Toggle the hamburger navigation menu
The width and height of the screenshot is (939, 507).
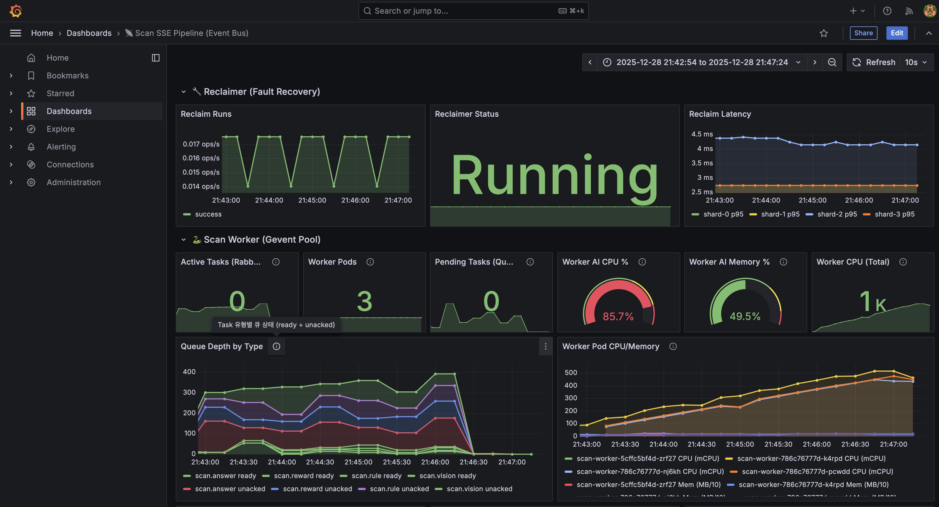tap(15, 33)
